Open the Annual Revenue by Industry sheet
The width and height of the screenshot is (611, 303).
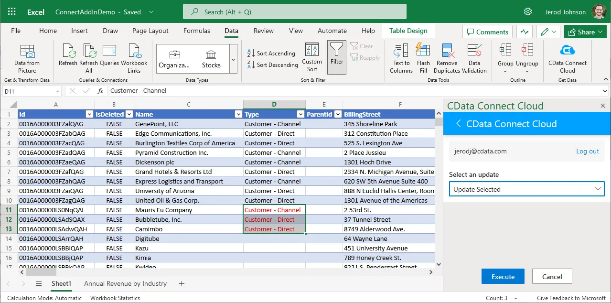pyautogui.click(x=125, y=283)
